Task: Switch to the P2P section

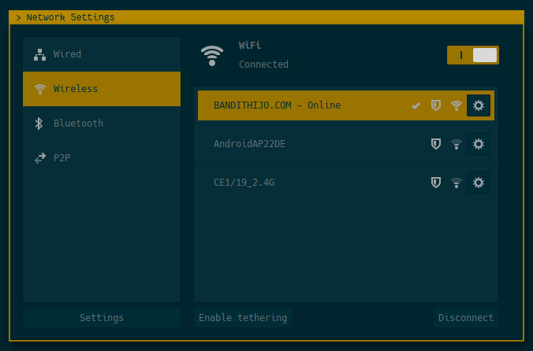Action: [102, 158]
